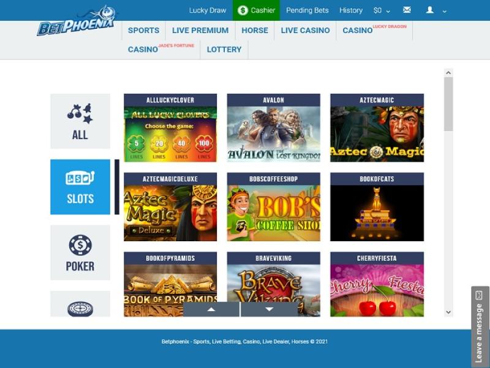Go to the LIVE CASINO tab
The height and width of the screenshot is (368, 490).
tap(305, 30)
